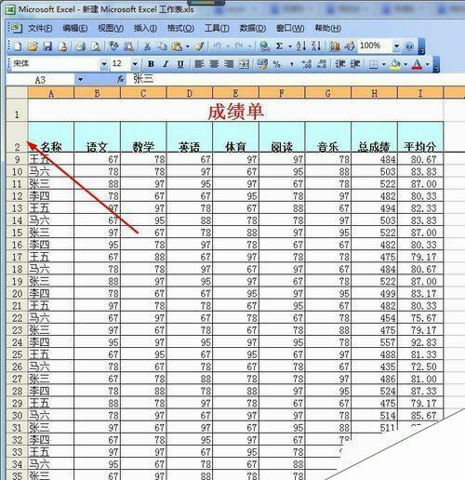Apply the yellow fill color bucket
465x480 pixels.
point(395,64)
